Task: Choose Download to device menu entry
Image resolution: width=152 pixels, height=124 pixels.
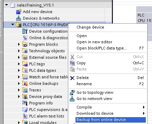Action: pos(95,113)
